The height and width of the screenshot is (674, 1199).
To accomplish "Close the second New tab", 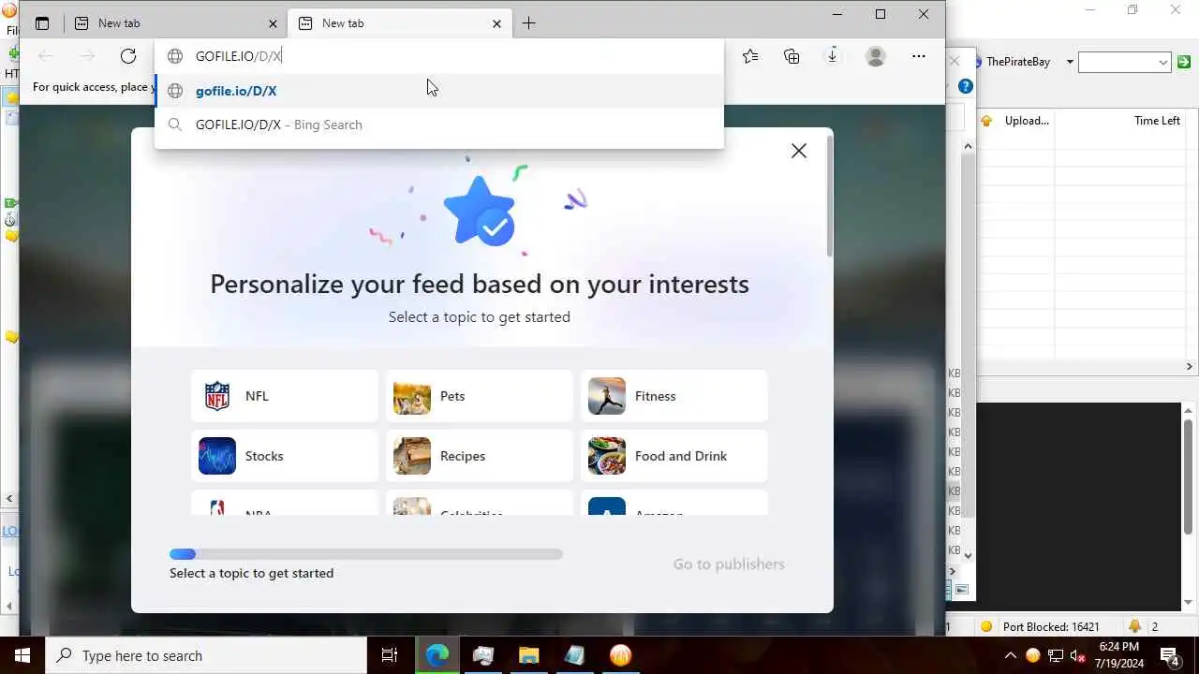I will pyautogui.click(x=497, y=23).
